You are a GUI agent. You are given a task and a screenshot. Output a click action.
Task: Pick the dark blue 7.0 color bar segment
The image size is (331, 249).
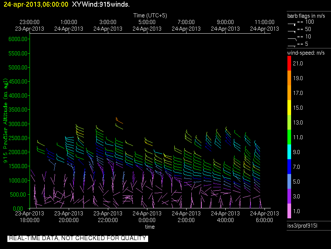(x=289, y=167)
